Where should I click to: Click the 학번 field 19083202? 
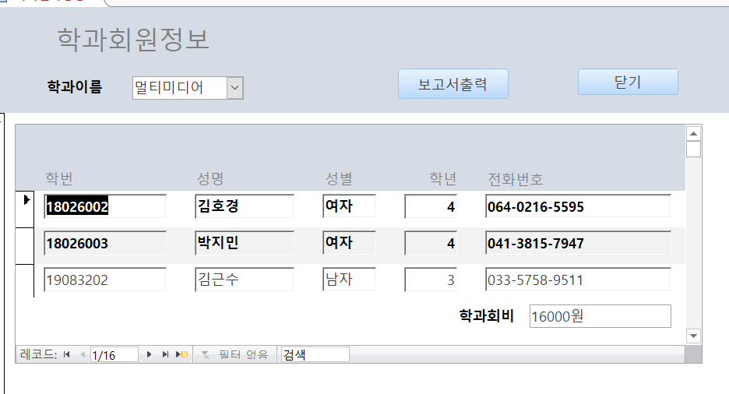click(105, 280)
